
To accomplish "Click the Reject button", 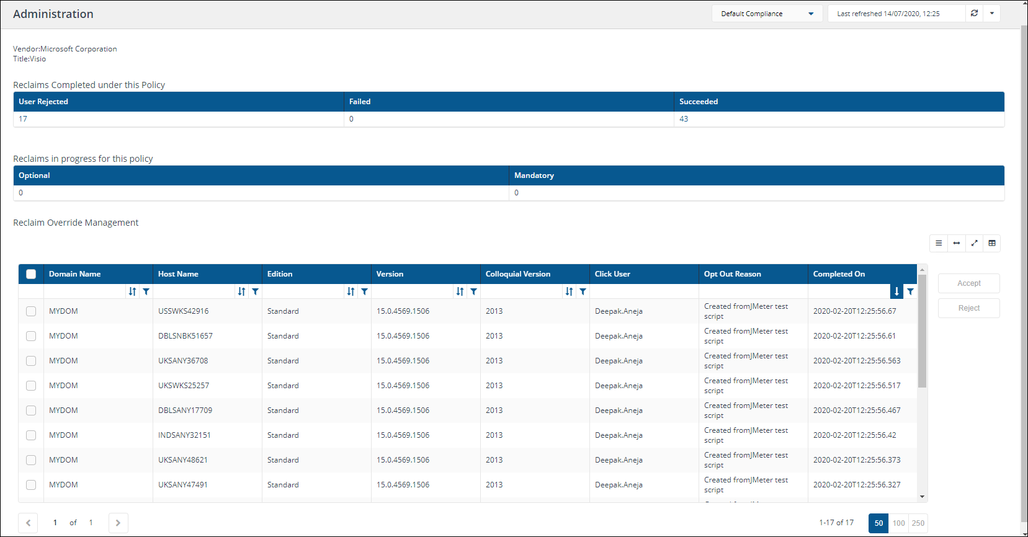I will coord(968,308).
